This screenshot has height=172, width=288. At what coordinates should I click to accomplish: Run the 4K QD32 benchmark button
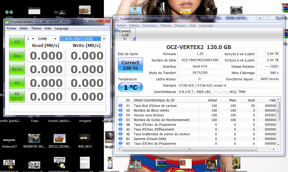17,96
